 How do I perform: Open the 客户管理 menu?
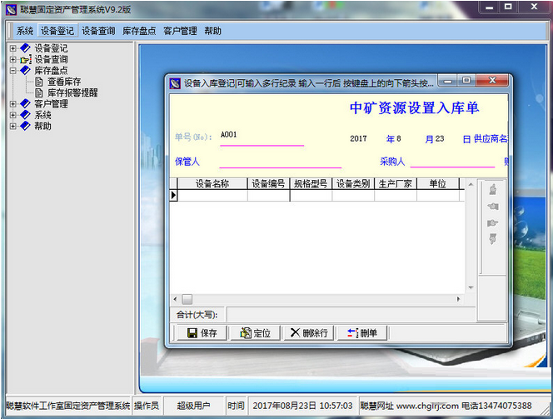tap(180, 31)
